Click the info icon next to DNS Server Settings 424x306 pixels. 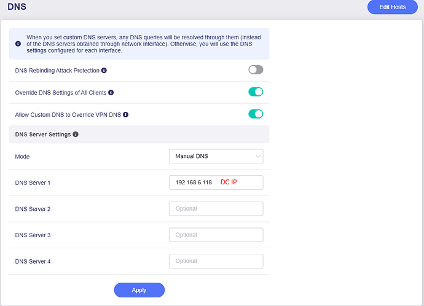coord(76,134)
